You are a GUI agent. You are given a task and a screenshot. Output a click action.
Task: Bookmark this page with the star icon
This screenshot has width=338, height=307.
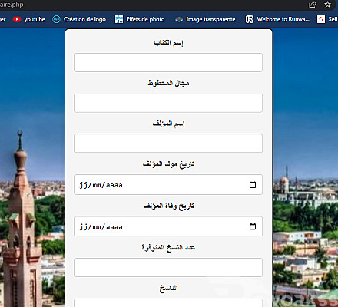pos(327,5)
